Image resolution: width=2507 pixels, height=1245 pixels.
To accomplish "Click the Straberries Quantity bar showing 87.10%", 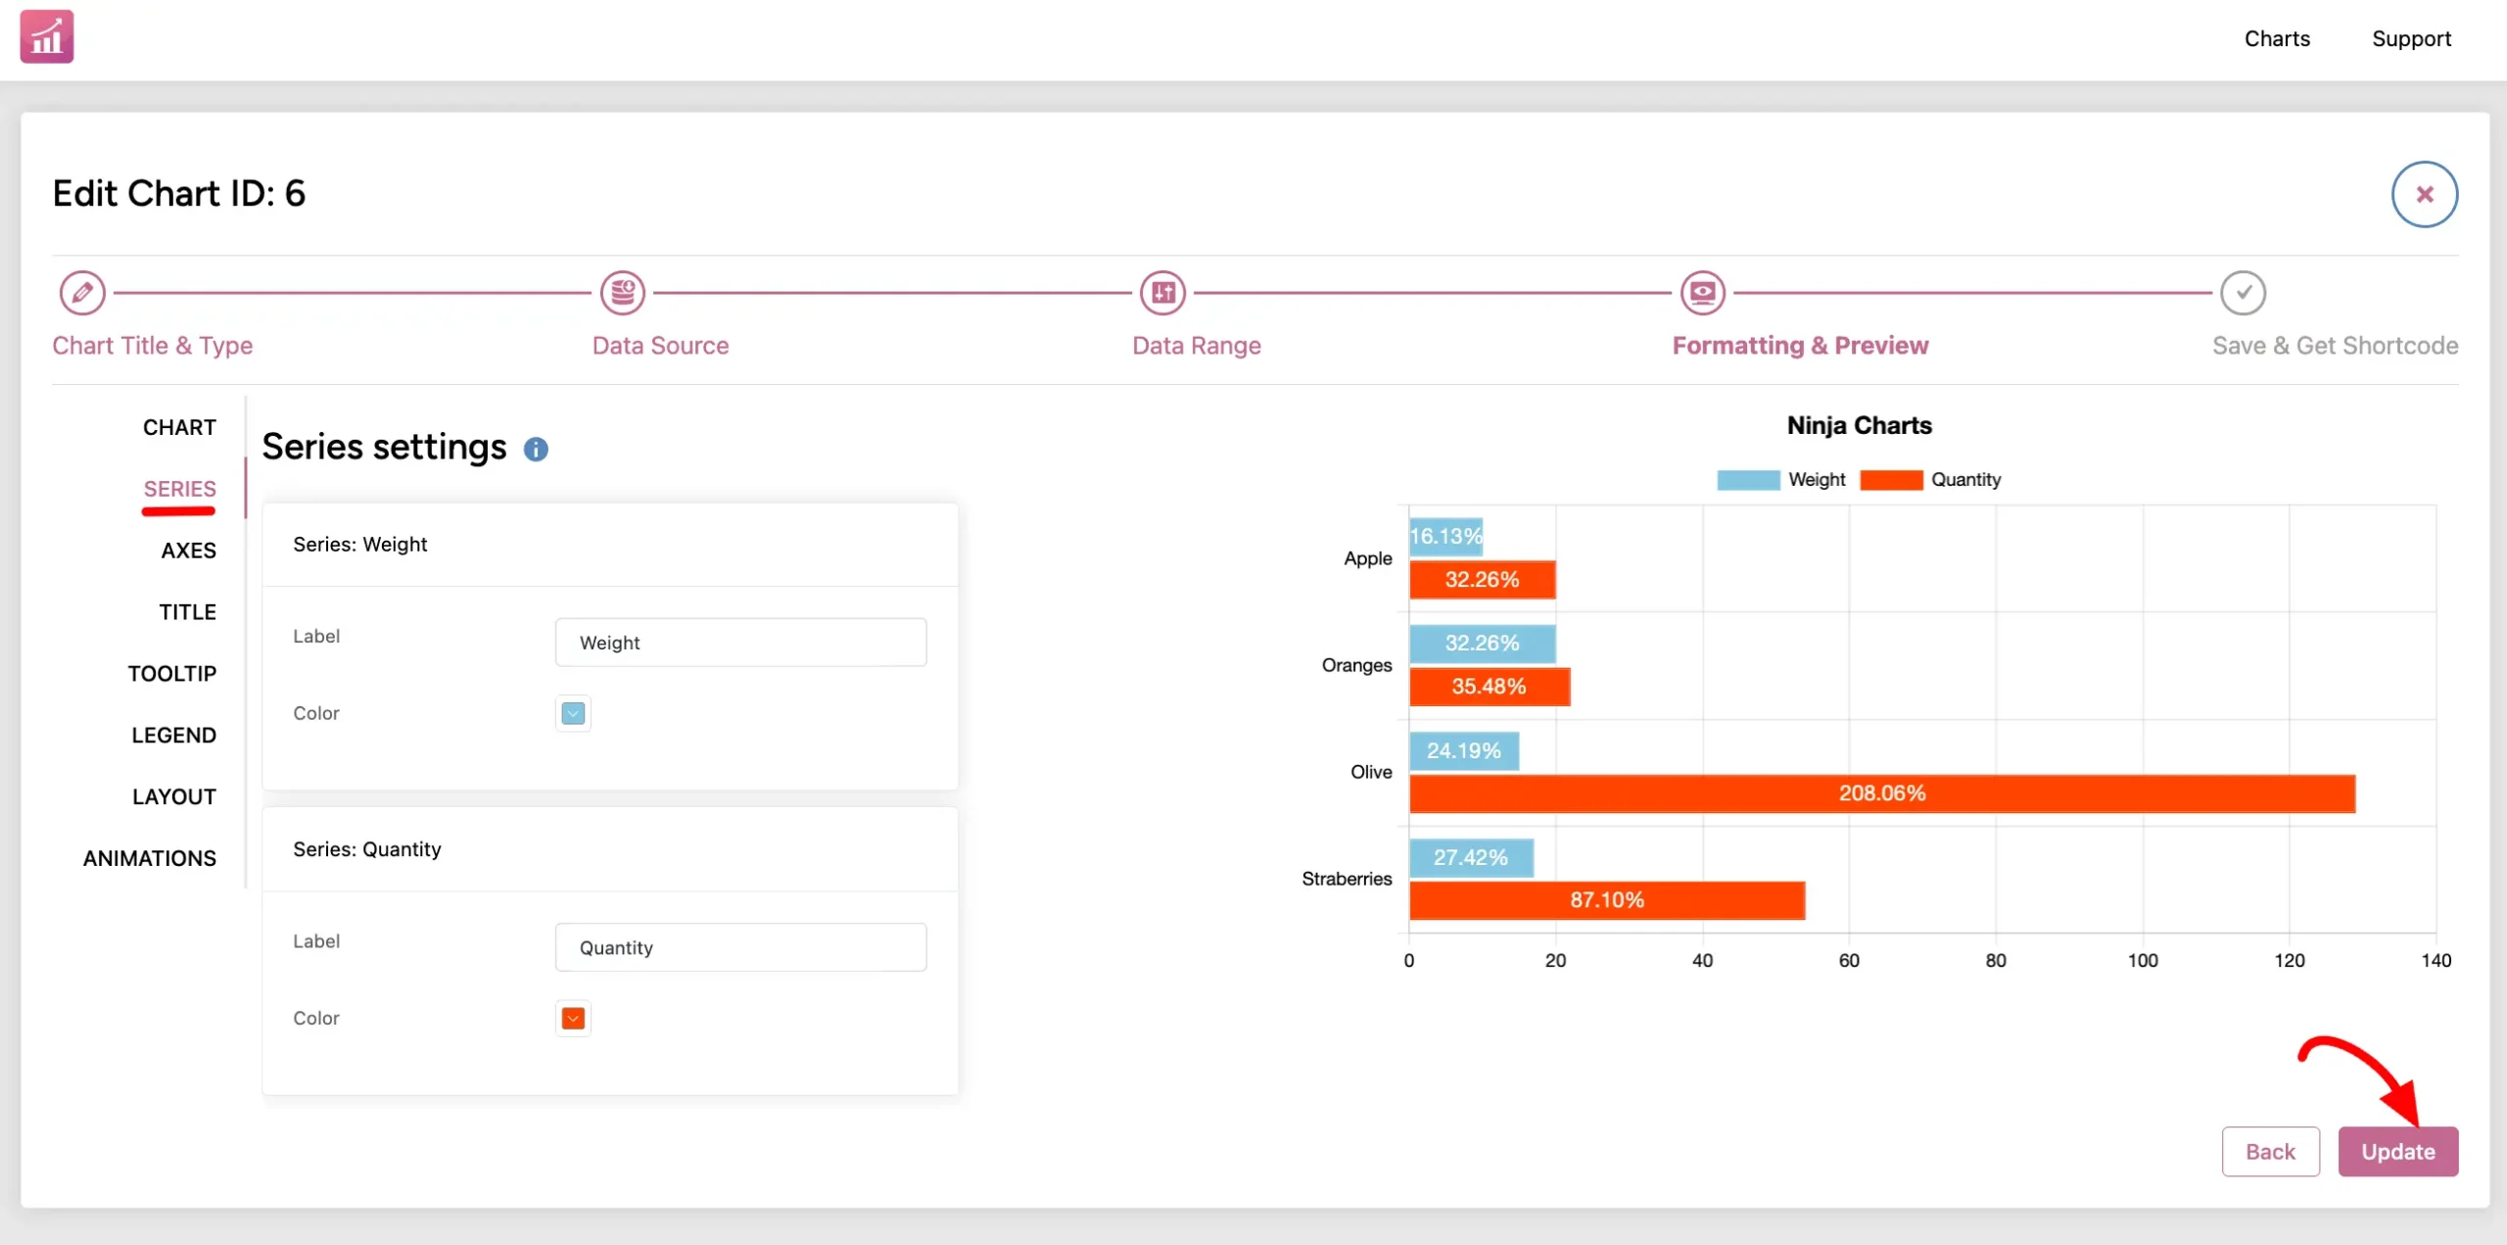I will pos(1607,900).
